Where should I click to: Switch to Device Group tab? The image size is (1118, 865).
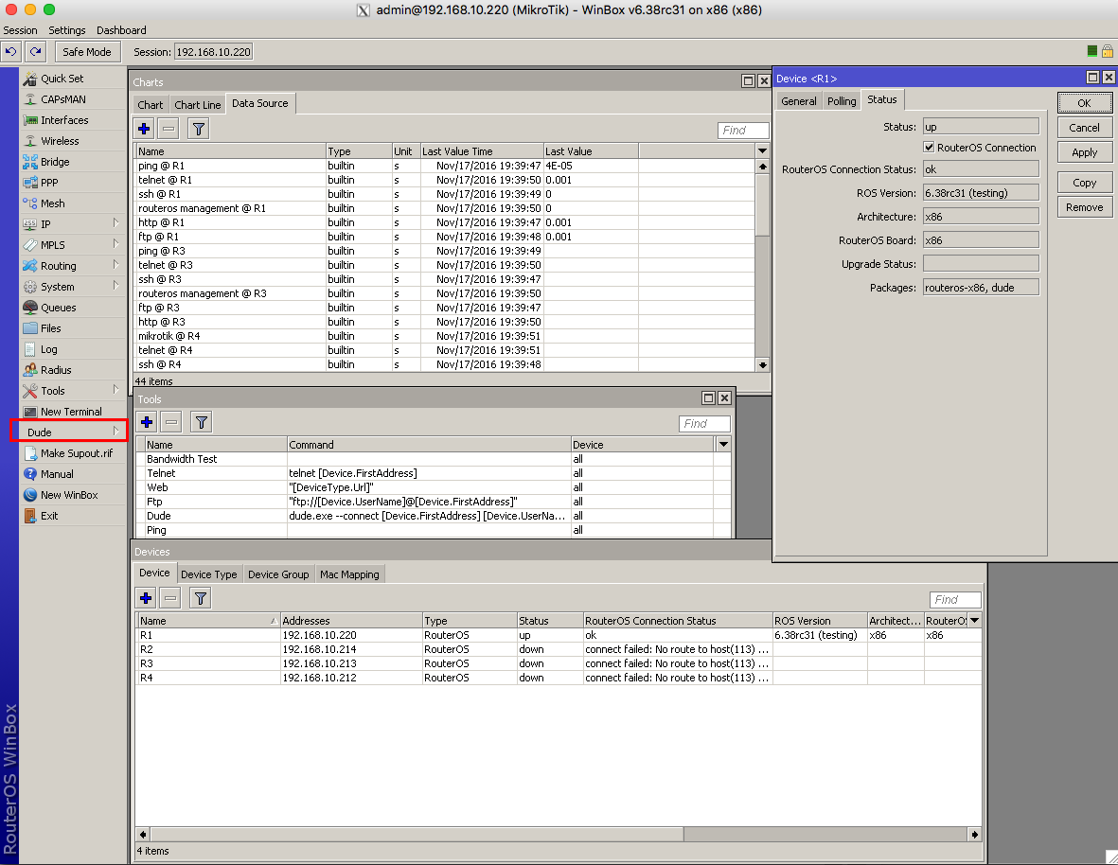[x=278, y=574]
